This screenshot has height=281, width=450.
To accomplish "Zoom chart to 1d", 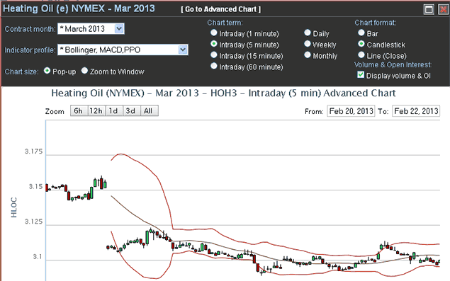I will (113, 110).
